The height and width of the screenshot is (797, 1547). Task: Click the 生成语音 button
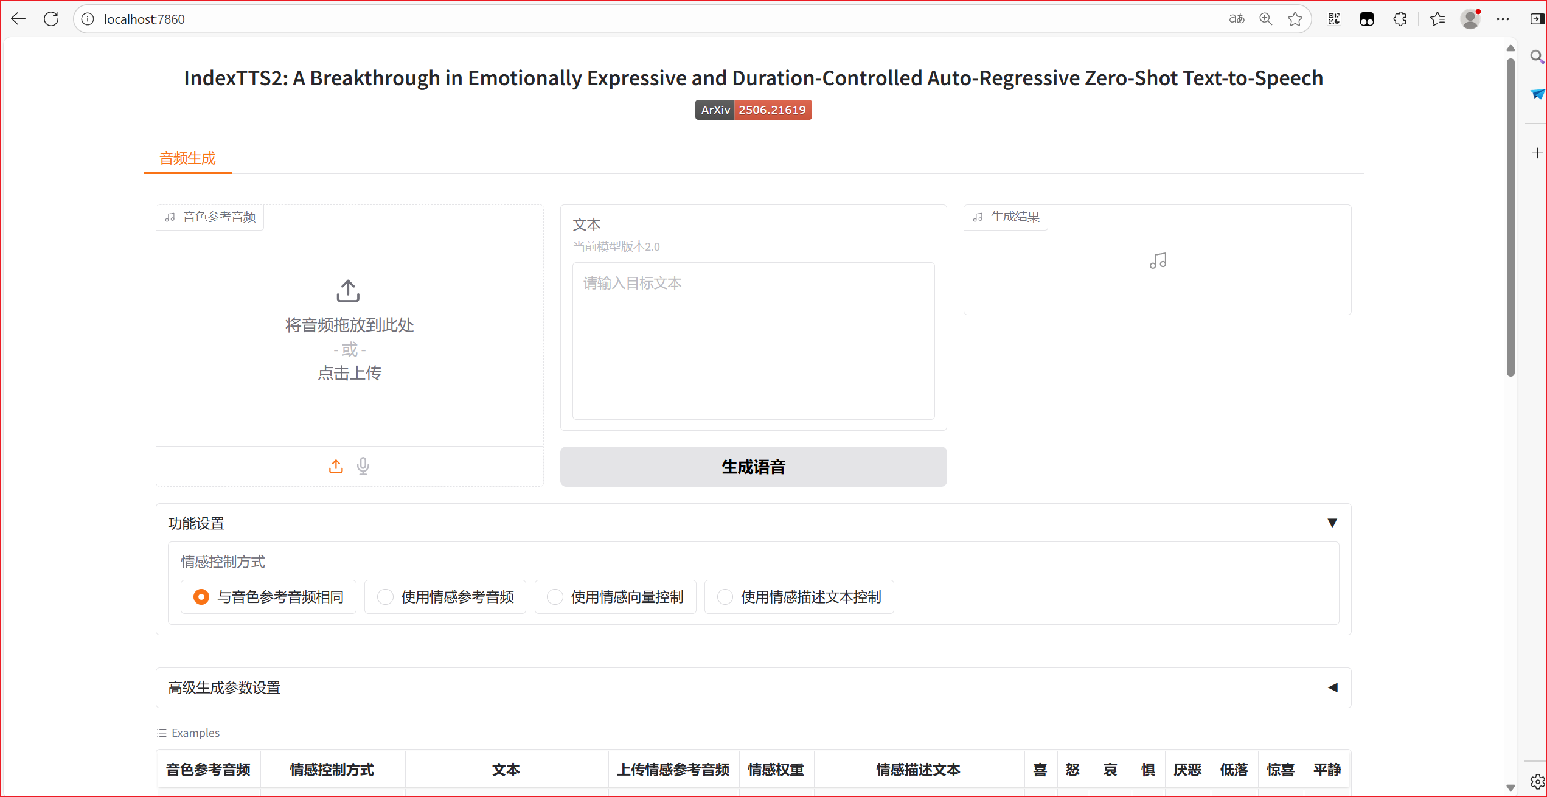[x=753, y=467]
